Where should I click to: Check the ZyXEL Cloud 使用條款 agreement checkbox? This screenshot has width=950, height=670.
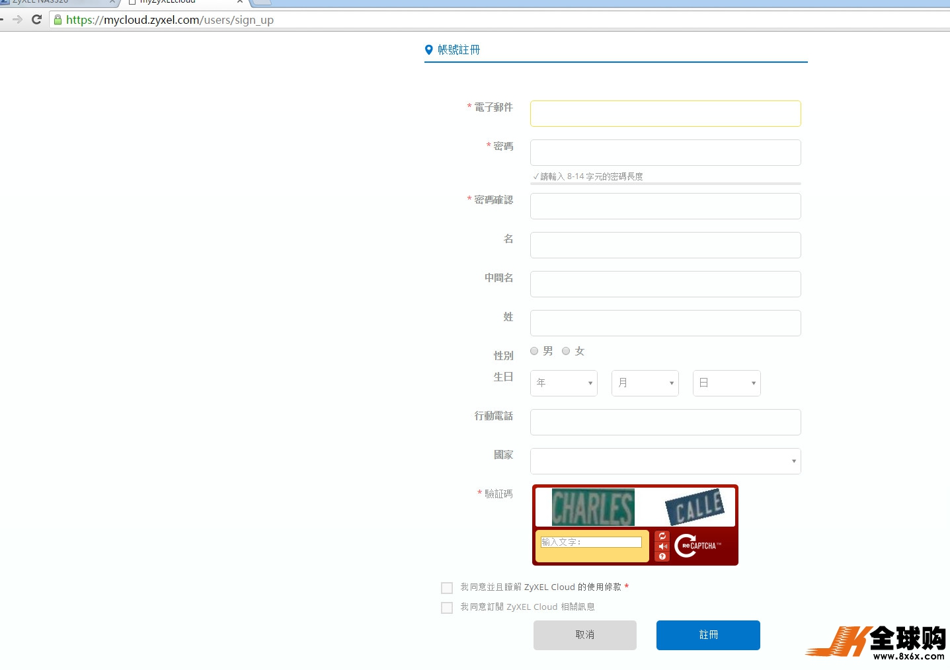(x=446, y=587)
